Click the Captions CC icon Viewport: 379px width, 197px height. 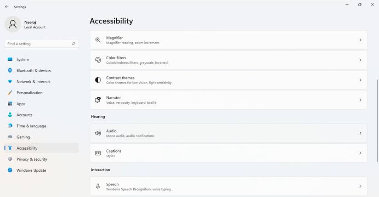98,153
